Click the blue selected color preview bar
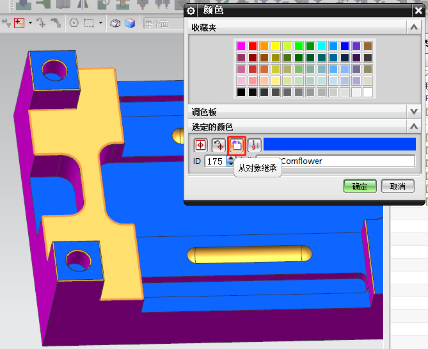Image resolution: width=428 pixels, height=349 pixels. pyautogui.click(x=340, y=144)
